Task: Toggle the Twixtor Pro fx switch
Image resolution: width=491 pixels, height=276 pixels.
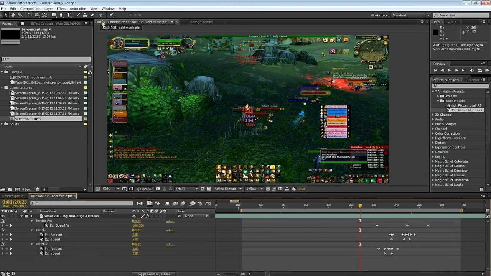Action: 3,221
